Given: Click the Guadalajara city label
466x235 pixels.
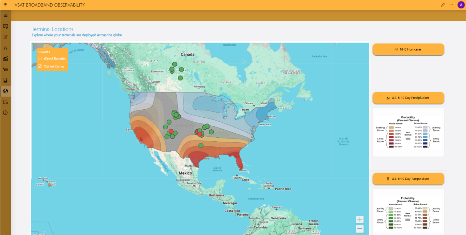Looking at the screenshot, I should click(184, 179).
